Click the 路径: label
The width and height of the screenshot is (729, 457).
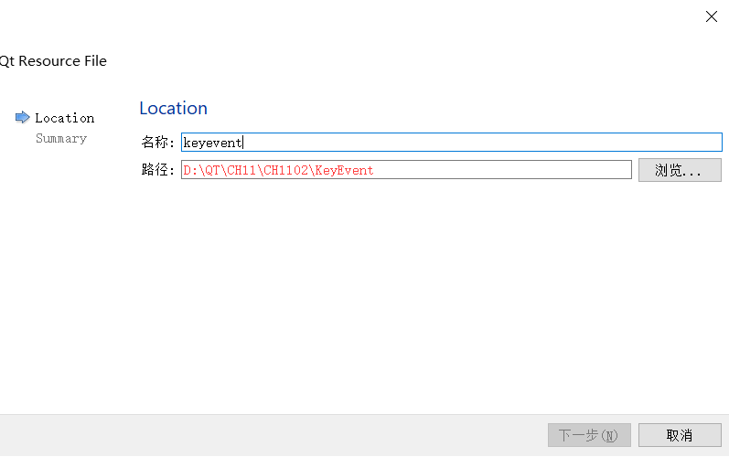tap(157, 170)
